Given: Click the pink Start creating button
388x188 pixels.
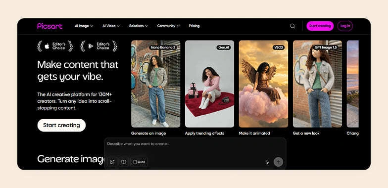Looking at the screenshot, I should click(x=320, y=26).
